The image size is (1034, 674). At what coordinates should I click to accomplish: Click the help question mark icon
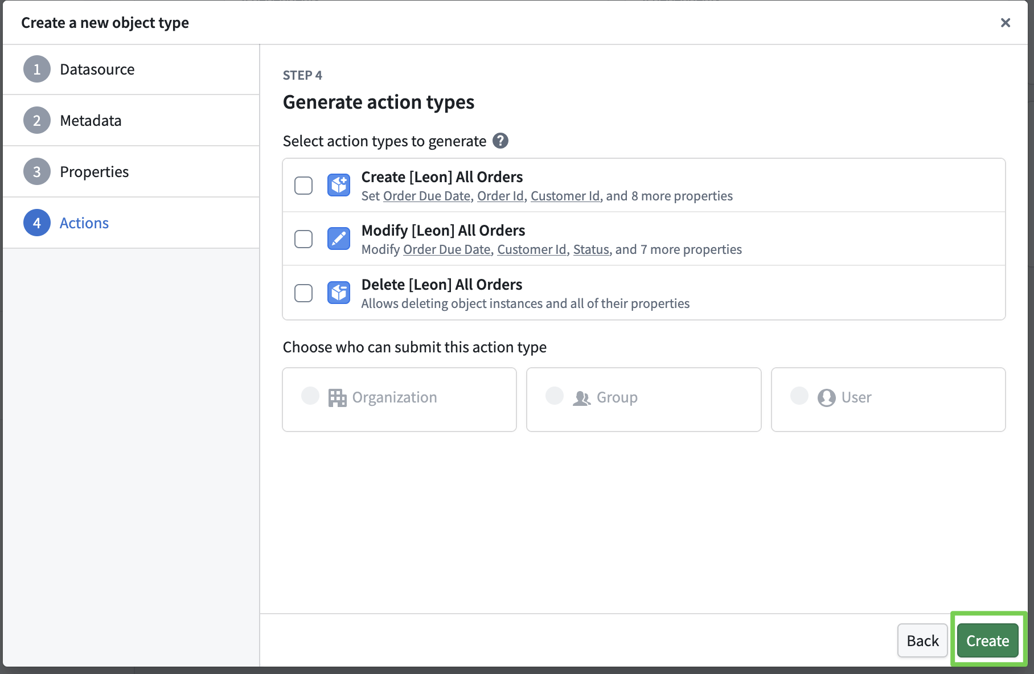click(500, 141)
